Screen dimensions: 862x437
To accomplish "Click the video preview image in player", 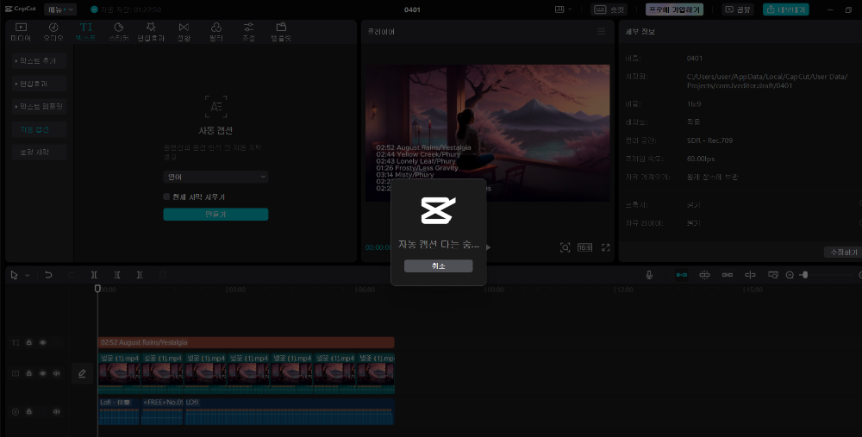I will point(488,133).
